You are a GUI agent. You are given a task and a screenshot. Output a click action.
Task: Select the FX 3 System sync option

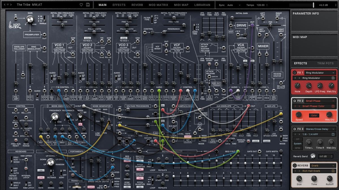tap(297, 143)
